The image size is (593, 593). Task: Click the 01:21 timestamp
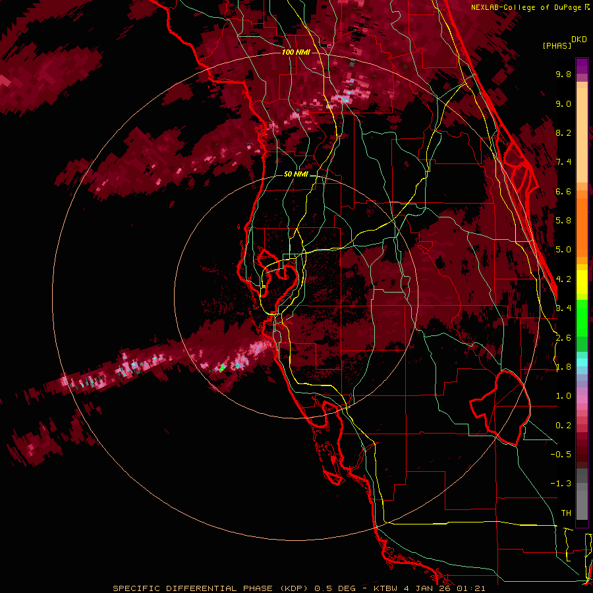(x=471, y=588)
